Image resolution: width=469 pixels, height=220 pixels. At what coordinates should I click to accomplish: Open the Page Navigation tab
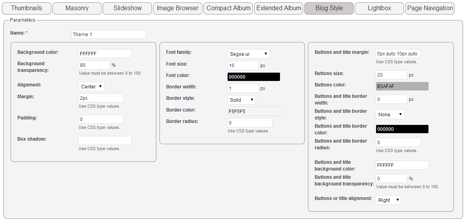click(x=430, y=8)
